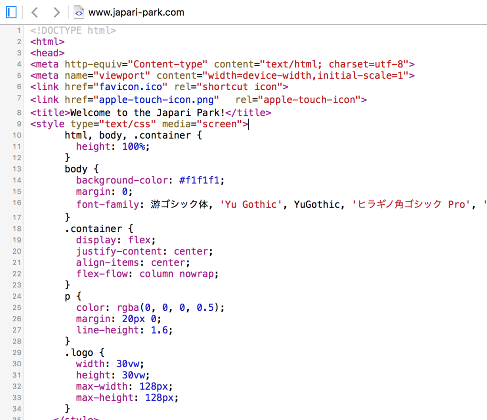Click the .container selector on line 18
Image resolution: width=487 pixels, height=420 pixels.
click(93, 229)
